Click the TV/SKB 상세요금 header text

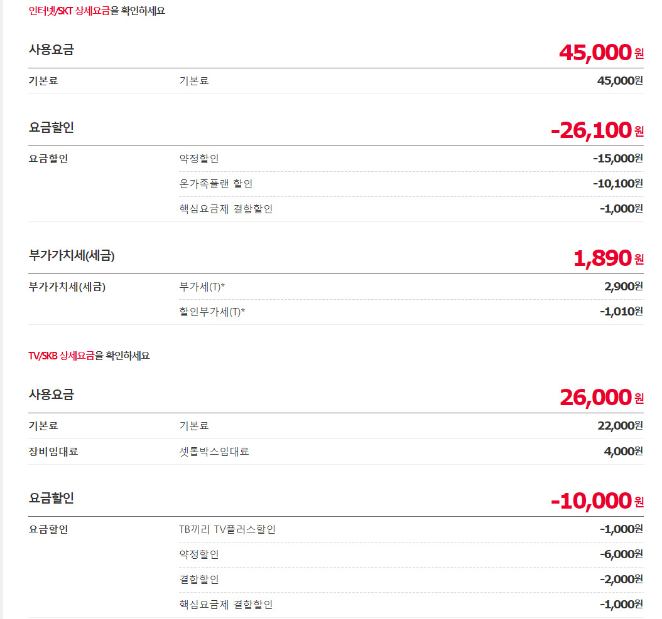89,356
